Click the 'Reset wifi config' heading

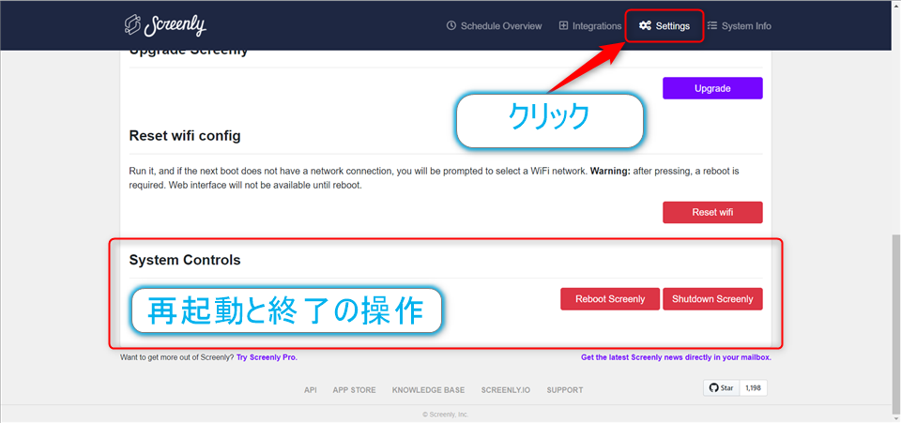point(185,136)
